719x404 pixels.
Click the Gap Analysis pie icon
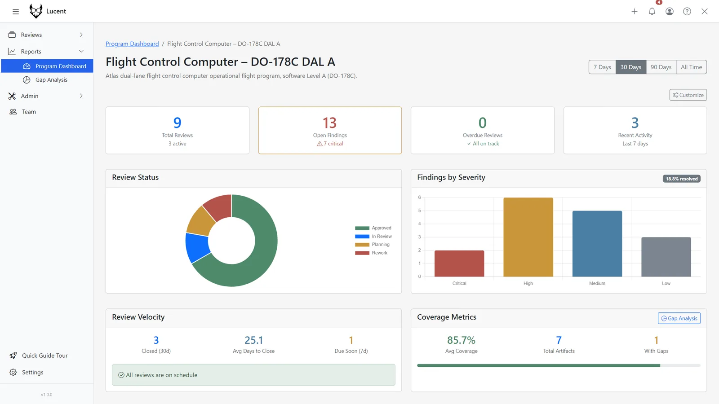(27, 80)
